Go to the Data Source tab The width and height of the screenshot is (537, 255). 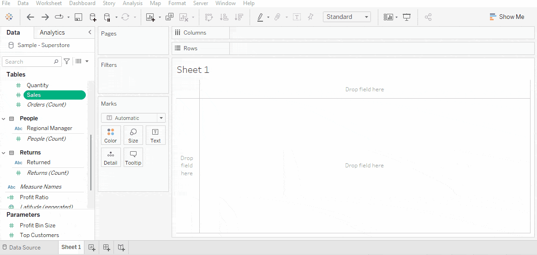tap(21, 248)
